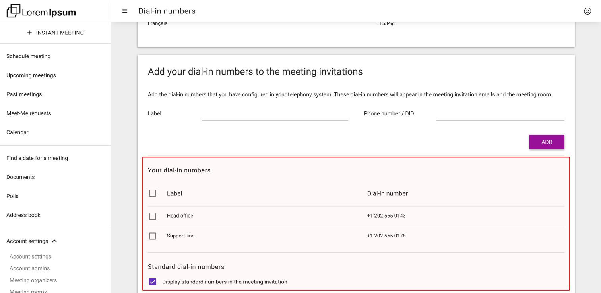The width and height of the screenshot is (601, 293).
Task: Uncheck Display standard numbers in invitation
Action: [153, 282]
